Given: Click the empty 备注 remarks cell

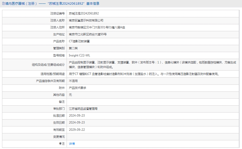Looking at the screenshot, I should tap(152, 102).
